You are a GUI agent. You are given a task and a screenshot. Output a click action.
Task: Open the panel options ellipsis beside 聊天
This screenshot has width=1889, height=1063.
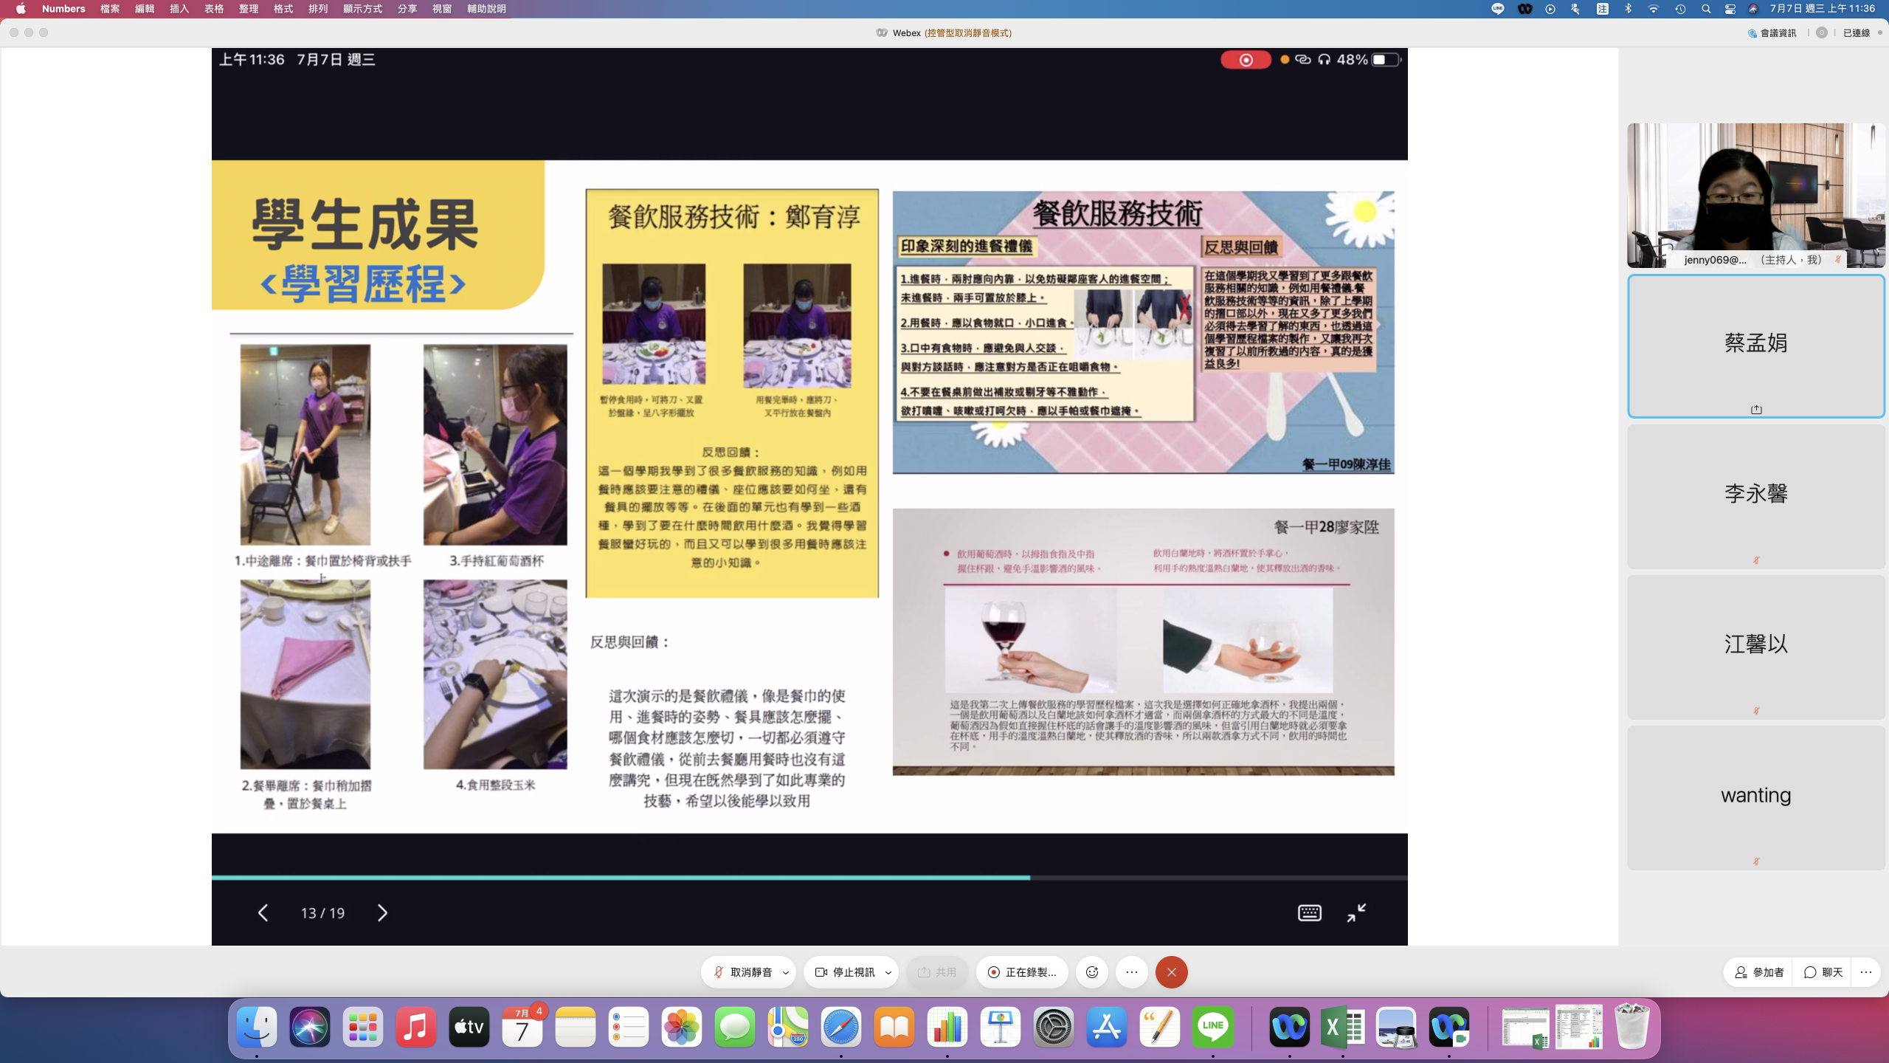pos(1866,972)
